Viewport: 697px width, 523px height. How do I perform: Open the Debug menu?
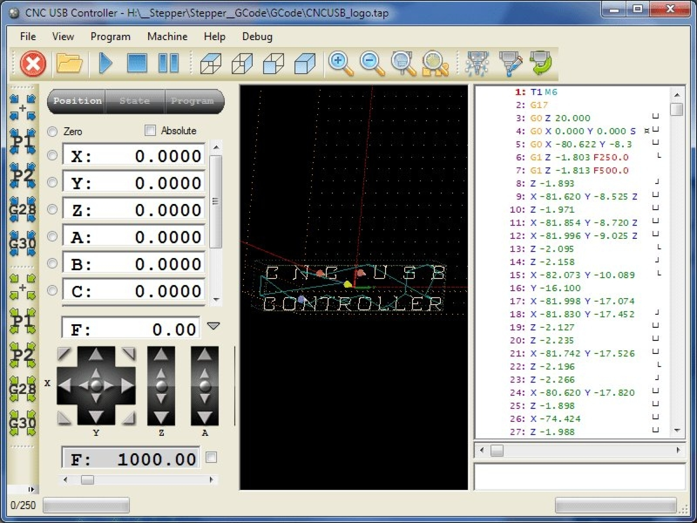(x=257, y=36)
